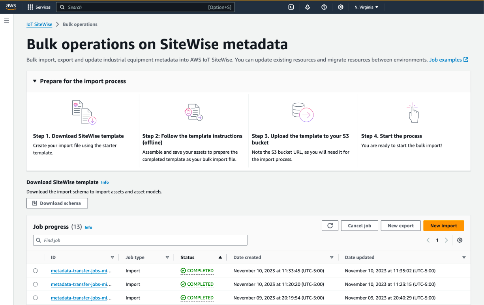Open the table preferences gear icon
The image size is (484, 305).
pyautogui.click(x=460, y=240)
